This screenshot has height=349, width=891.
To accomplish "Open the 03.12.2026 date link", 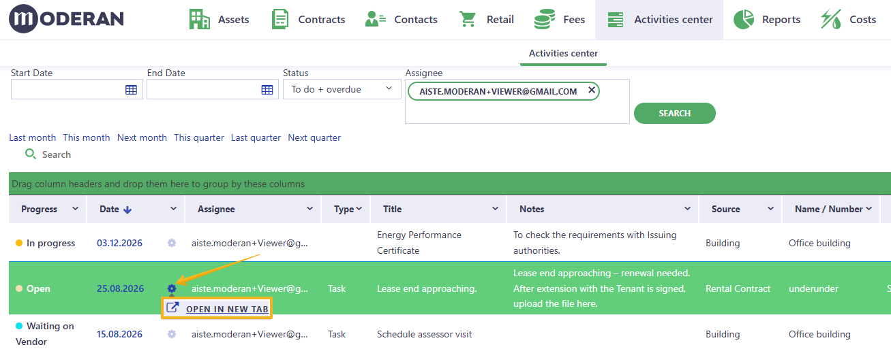I will pos(119,243).
